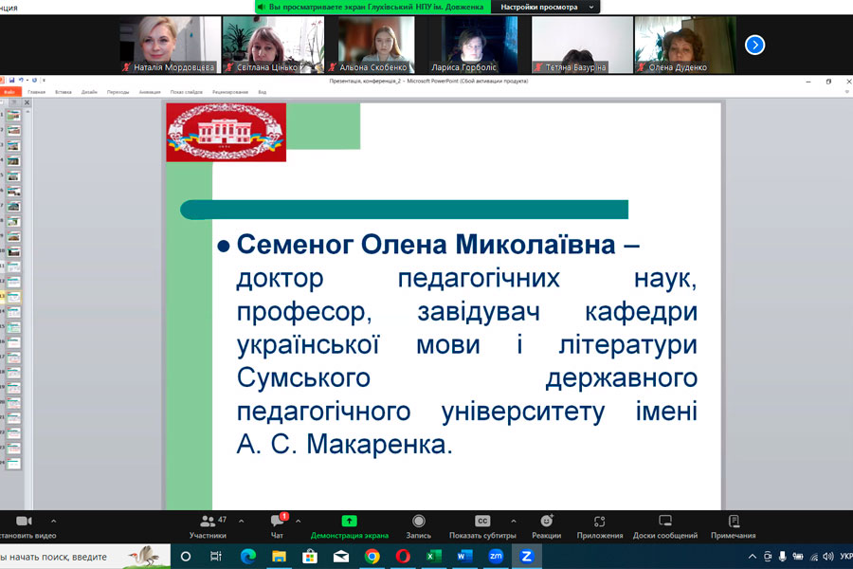
Task: Expand chat options arrow
Action: [x=299, y=522]
